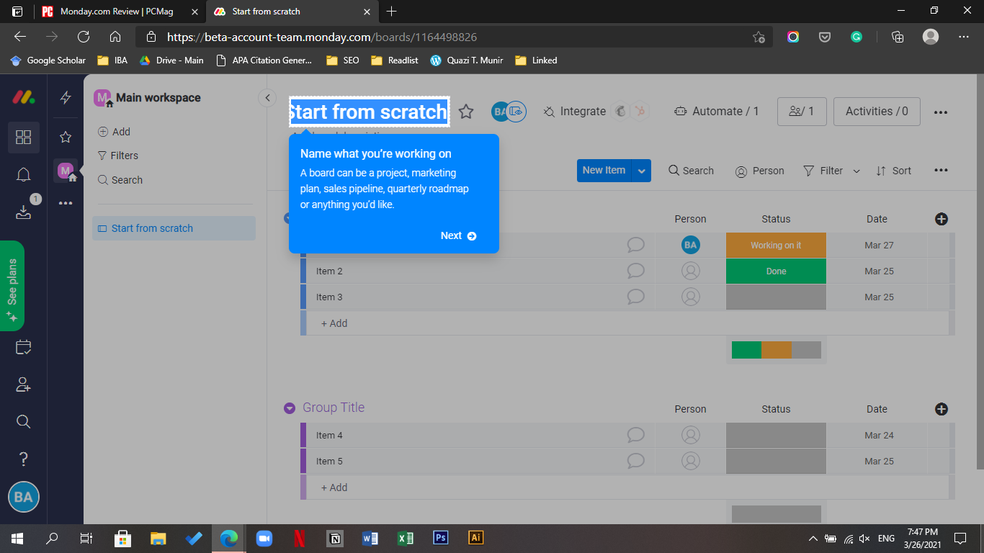Assign a person to Item 4
984x553 pixels.
690,435
